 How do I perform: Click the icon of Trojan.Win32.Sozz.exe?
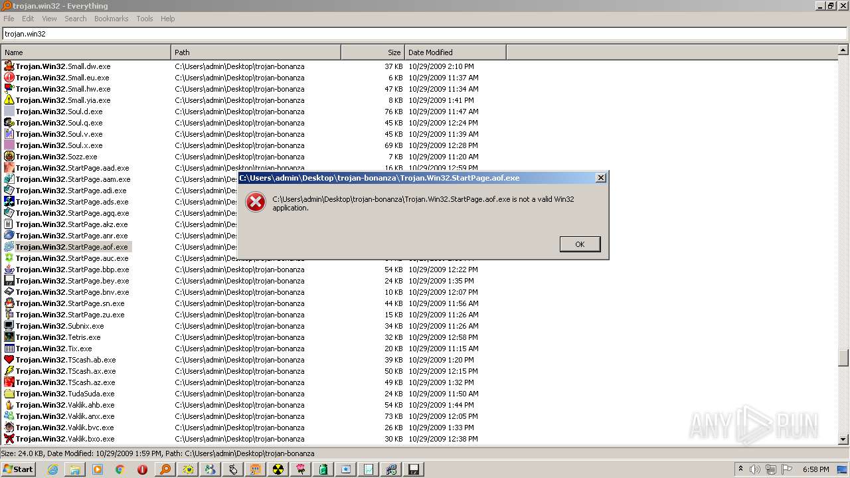click(9, 157)
